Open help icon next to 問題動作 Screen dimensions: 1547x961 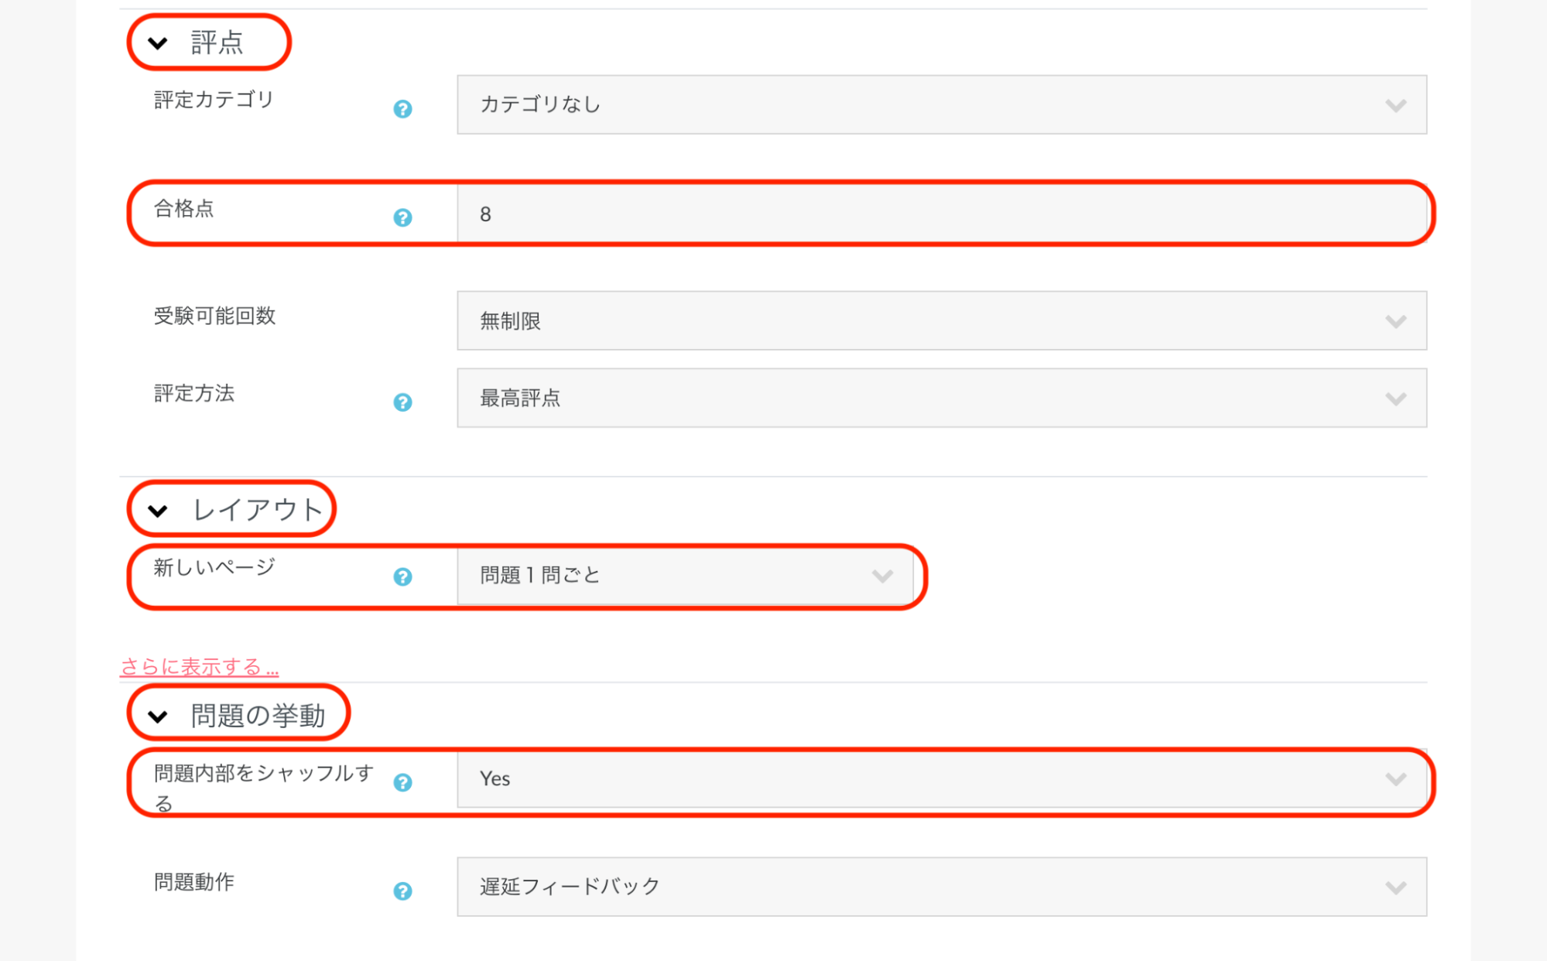click(402, 891)
